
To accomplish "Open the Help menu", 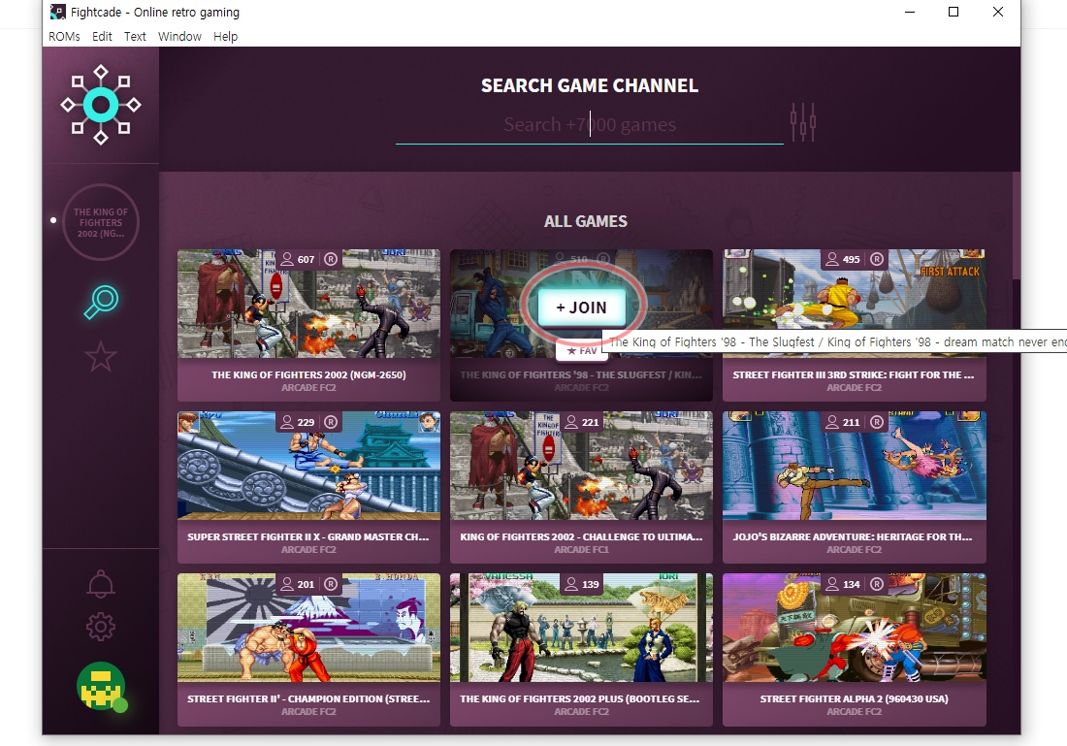I will 225,36.
